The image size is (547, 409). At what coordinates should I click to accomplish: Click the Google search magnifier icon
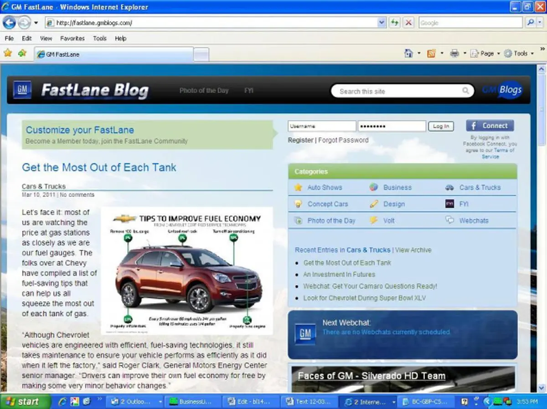coord(530,22)
